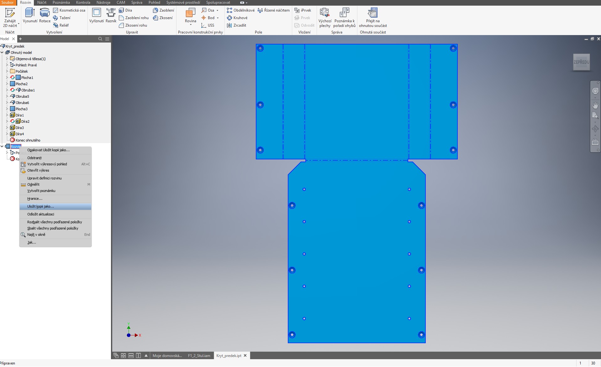Click Přejít na ohnutou součást icon
The width and height of the screenshot is (601, 367).
[x=372, y=13]
